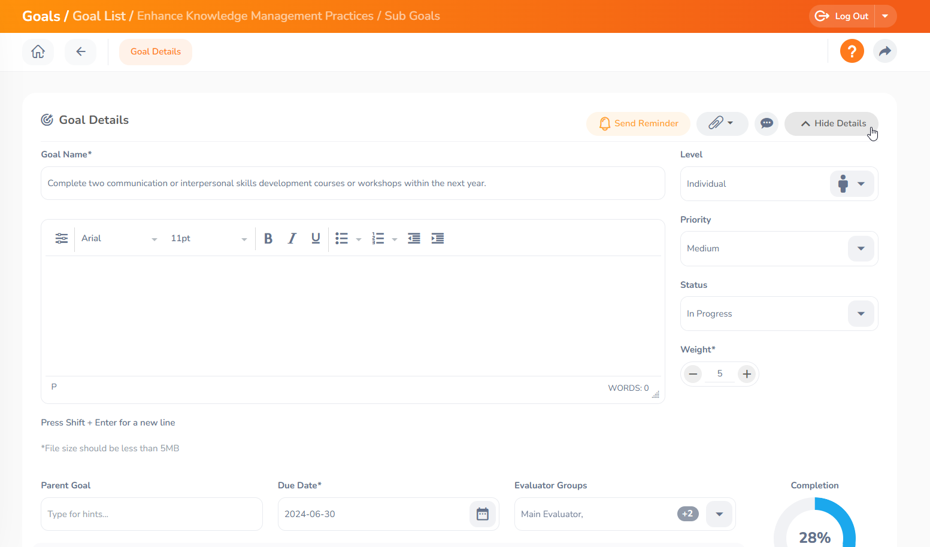Open the Level Individual dropdown
This screenshot has width=930, height=547.
point(778,184)
